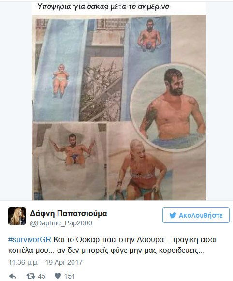Open the #survivorGR hashtag
This screenshot has height=281, width=233.
click(x=30, y=240)
